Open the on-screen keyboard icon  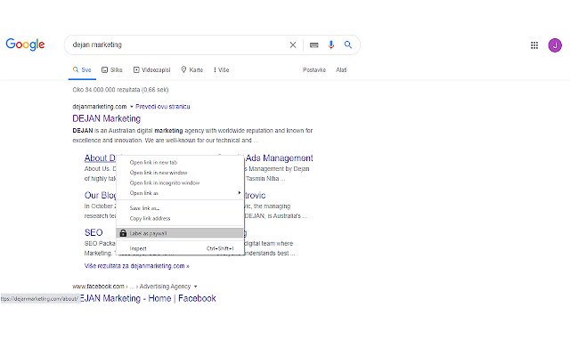[314, 45]
